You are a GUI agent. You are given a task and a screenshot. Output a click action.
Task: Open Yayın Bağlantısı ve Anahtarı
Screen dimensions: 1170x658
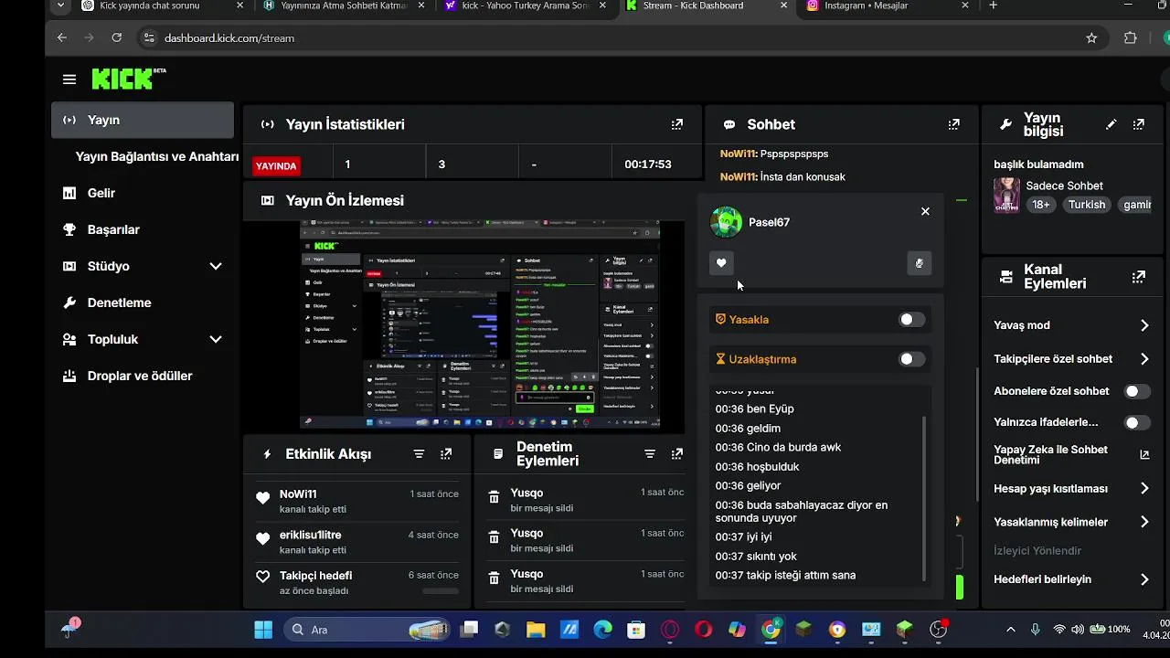(157, 156)
